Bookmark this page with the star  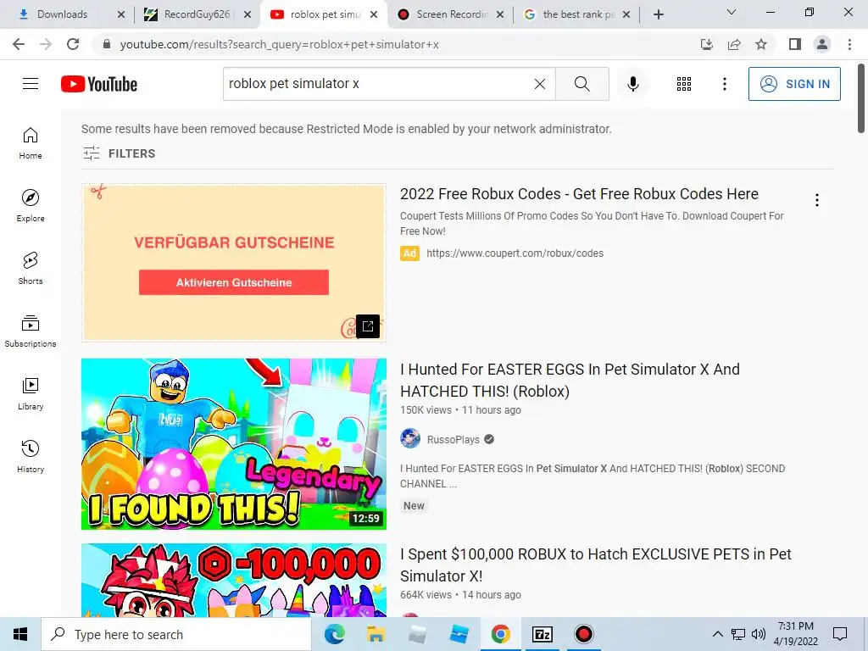761,44
